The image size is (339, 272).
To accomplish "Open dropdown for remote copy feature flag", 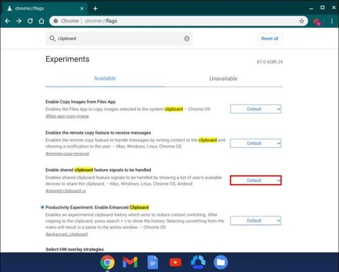I will coord(255,143).
